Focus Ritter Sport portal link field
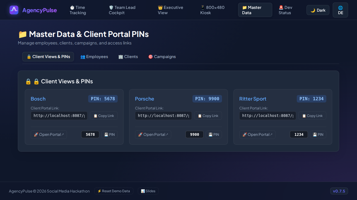The width and height of the screenshot is (357, 200). (x=268, y=116)
